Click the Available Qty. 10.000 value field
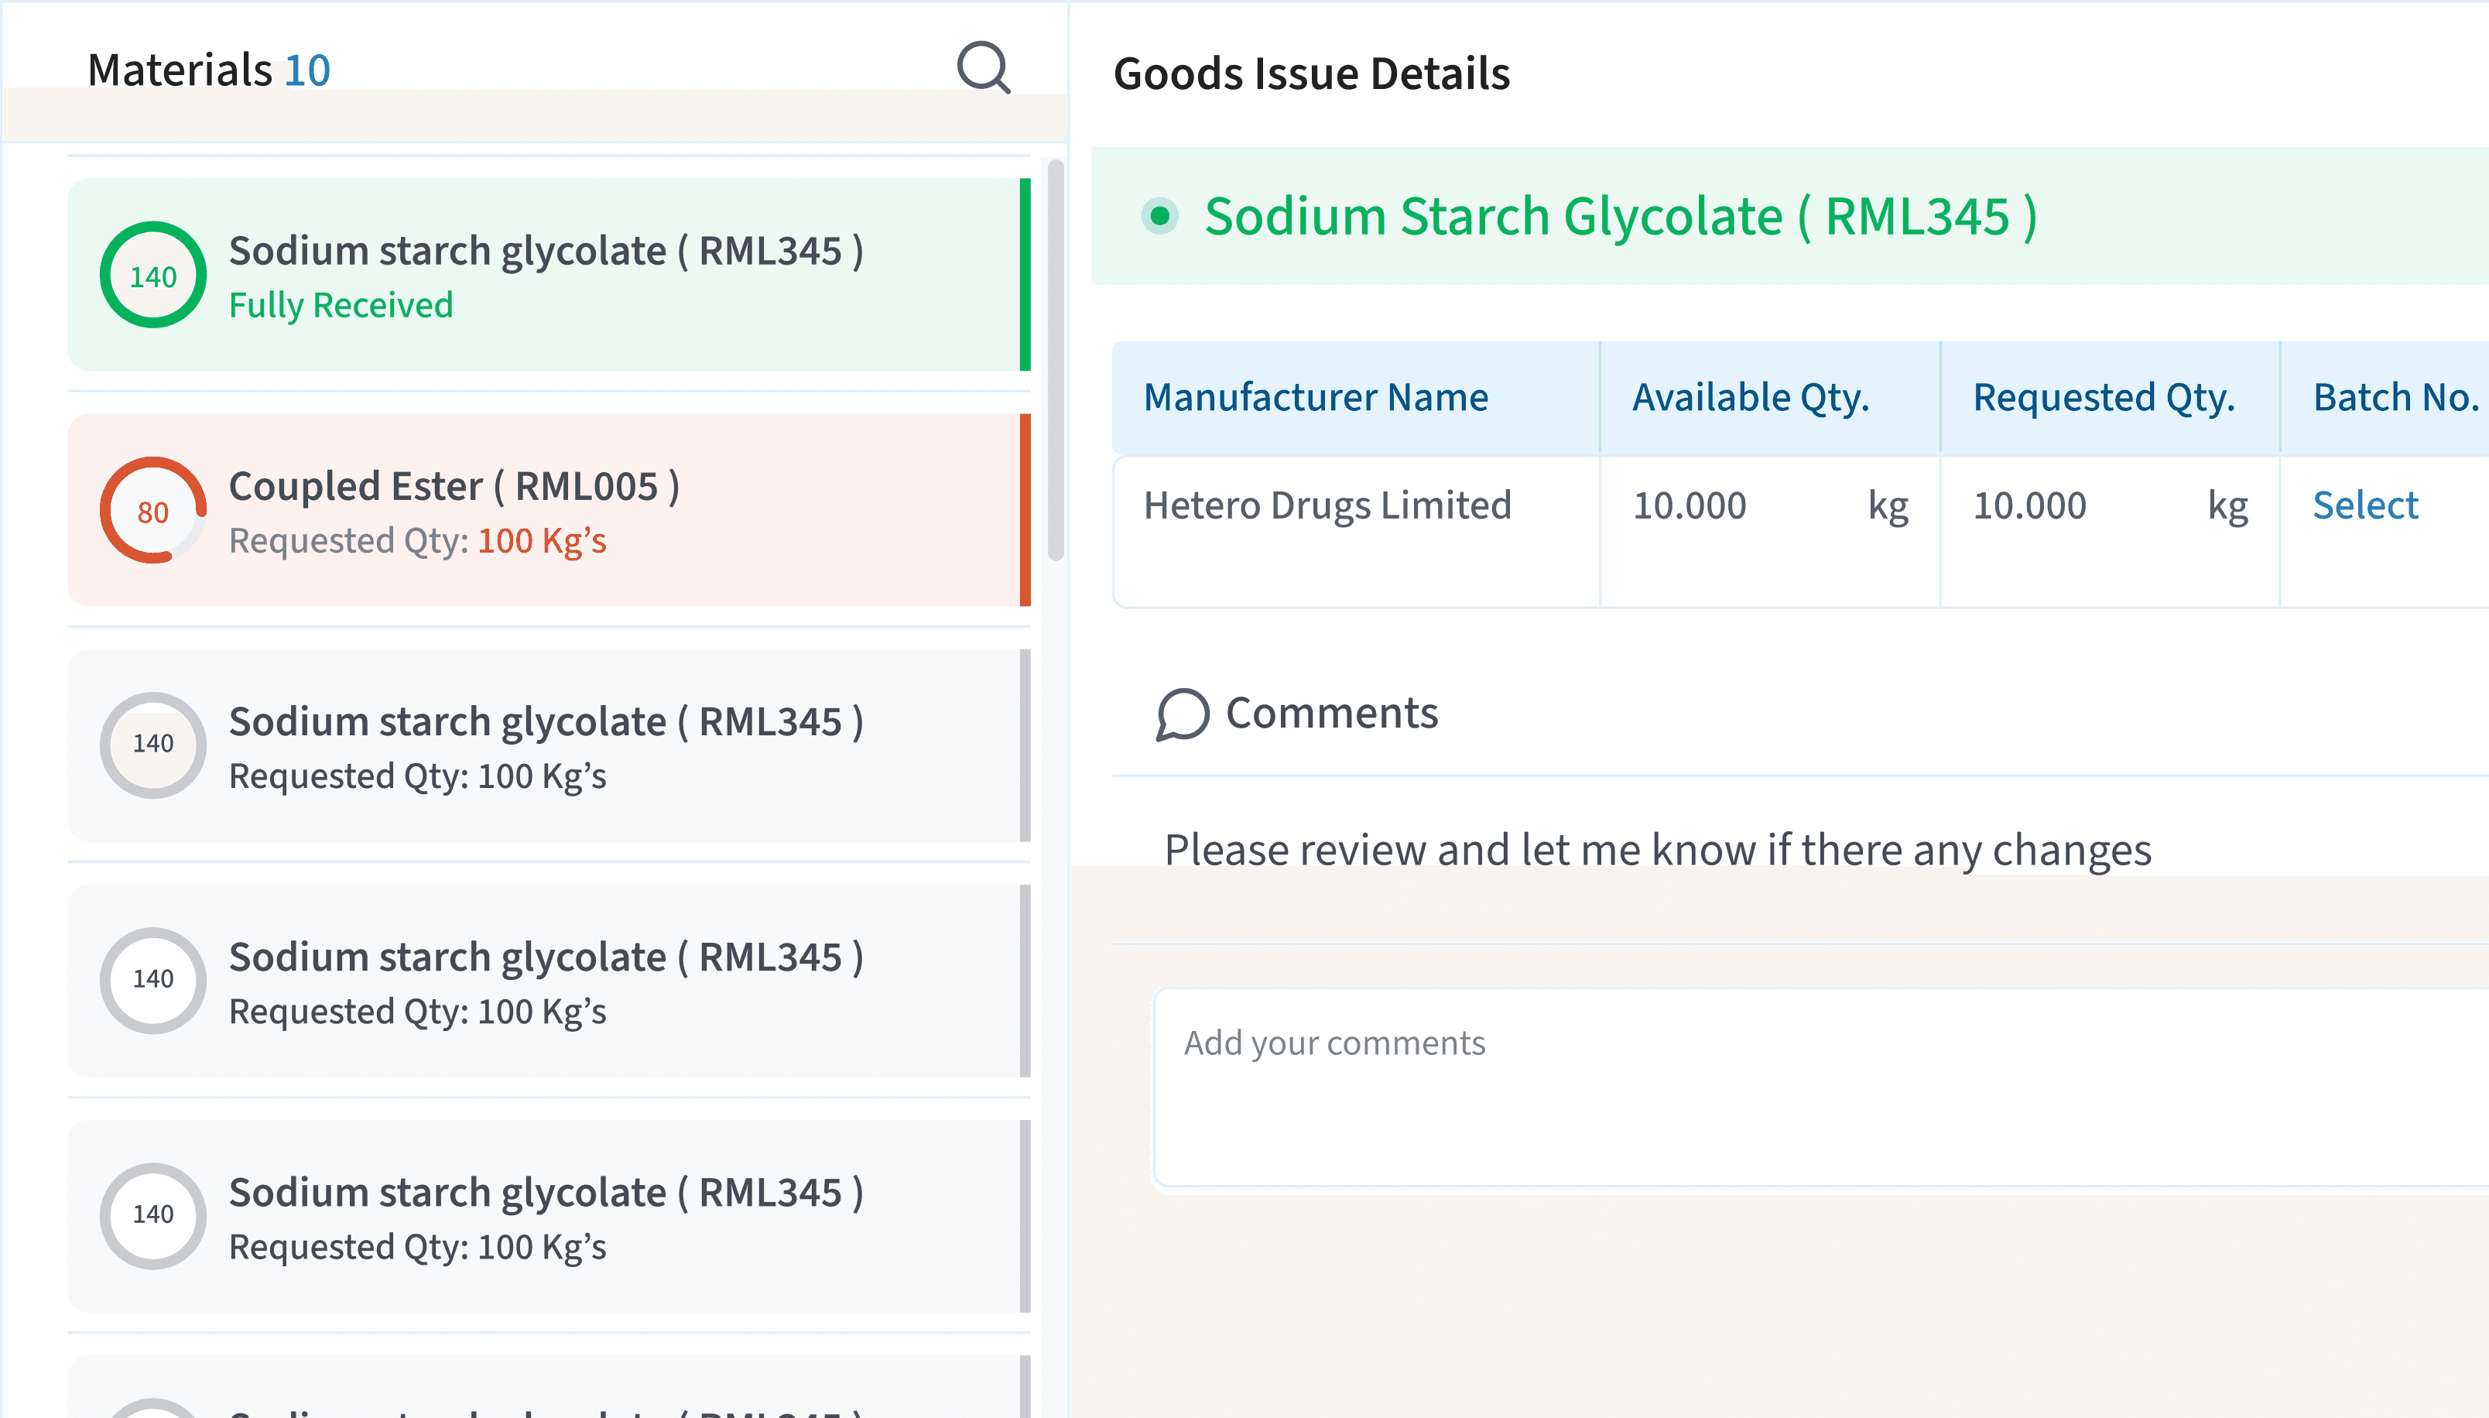The image size is (2489, 1418). (1690, 505)
